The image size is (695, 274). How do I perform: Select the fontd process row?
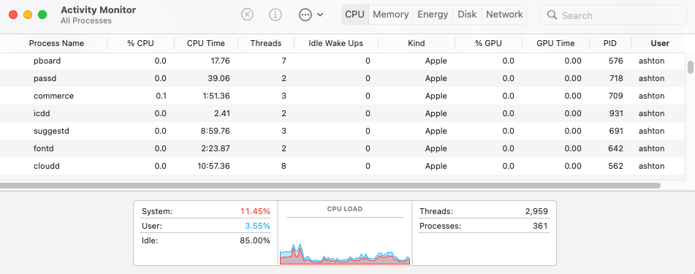click(x=342, y=148)
